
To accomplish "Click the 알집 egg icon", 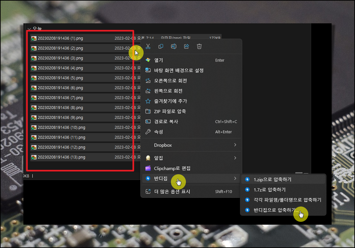I will (148, 158).
